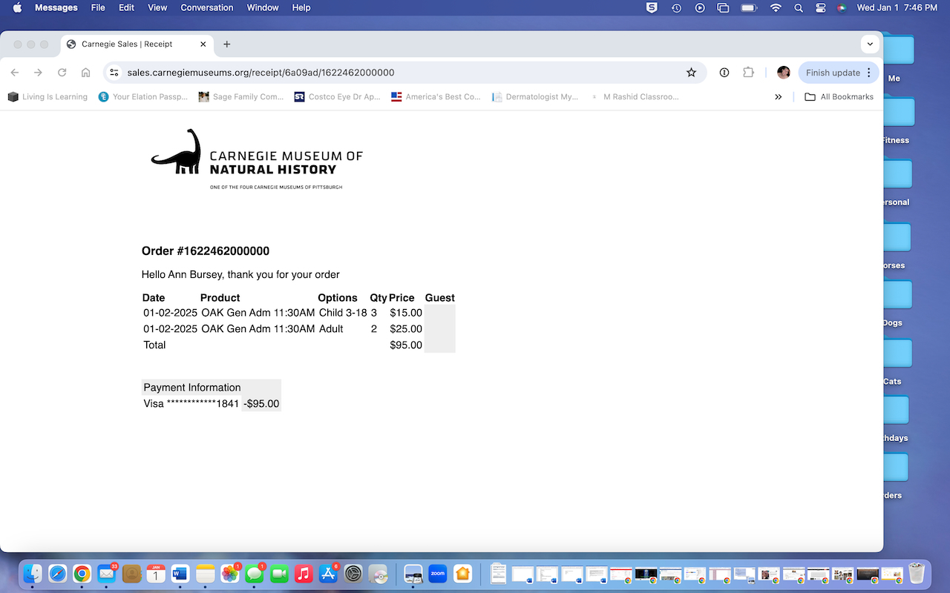The height and width of the screenshot is (593, 950).
Task: Open a new browser tab
Action: click(227, 44)
